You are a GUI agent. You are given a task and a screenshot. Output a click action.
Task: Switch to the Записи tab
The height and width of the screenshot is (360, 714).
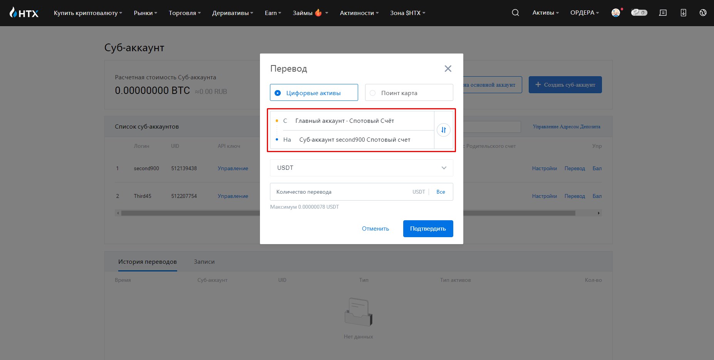point(204,262)
